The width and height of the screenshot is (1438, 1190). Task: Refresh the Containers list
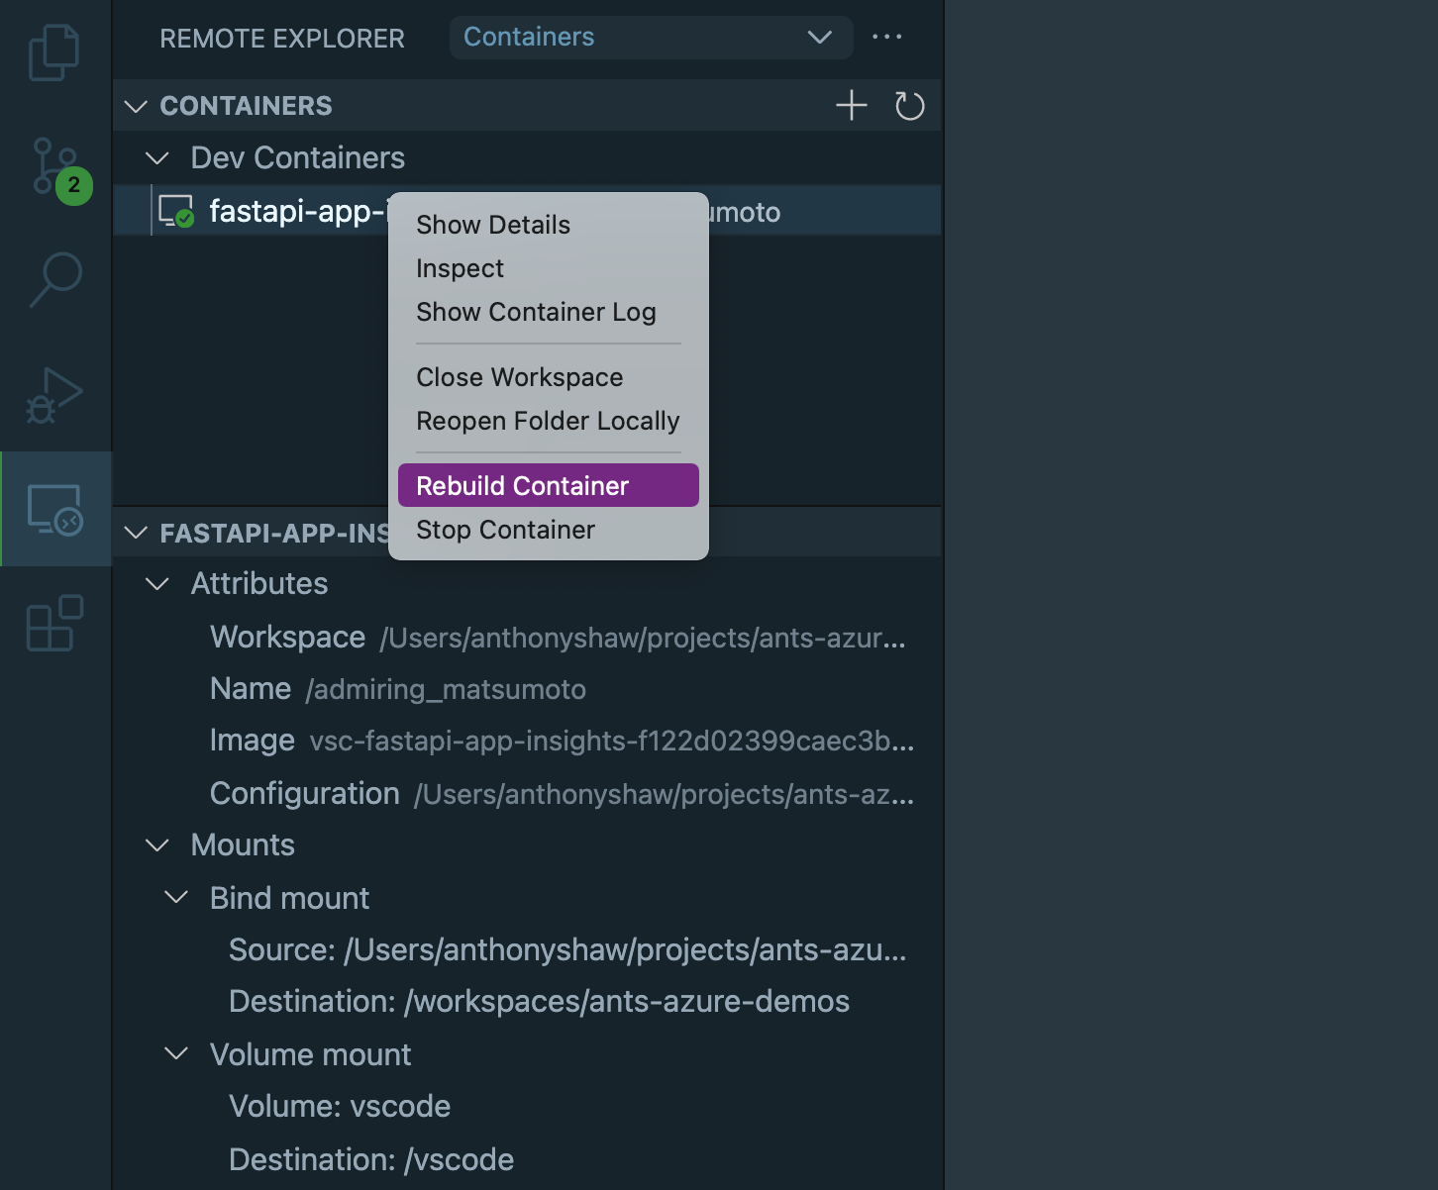tap(910, 105)
